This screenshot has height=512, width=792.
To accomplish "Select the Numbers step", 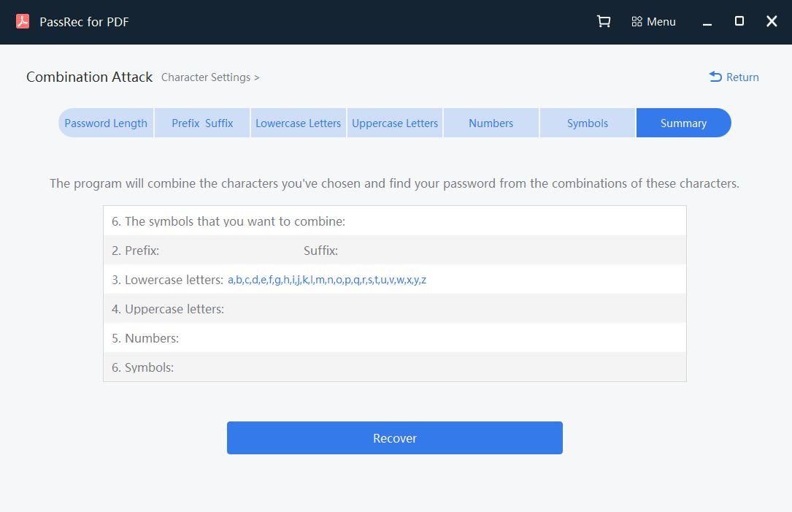I will click(x=491, y=123).
